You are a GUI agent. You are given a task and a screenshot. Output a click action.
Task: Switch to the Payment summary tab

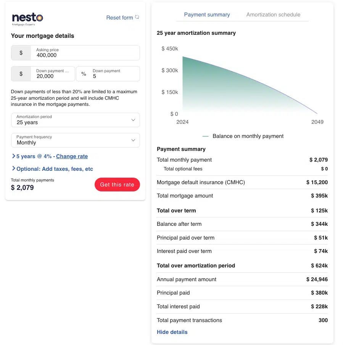(207, 15)
